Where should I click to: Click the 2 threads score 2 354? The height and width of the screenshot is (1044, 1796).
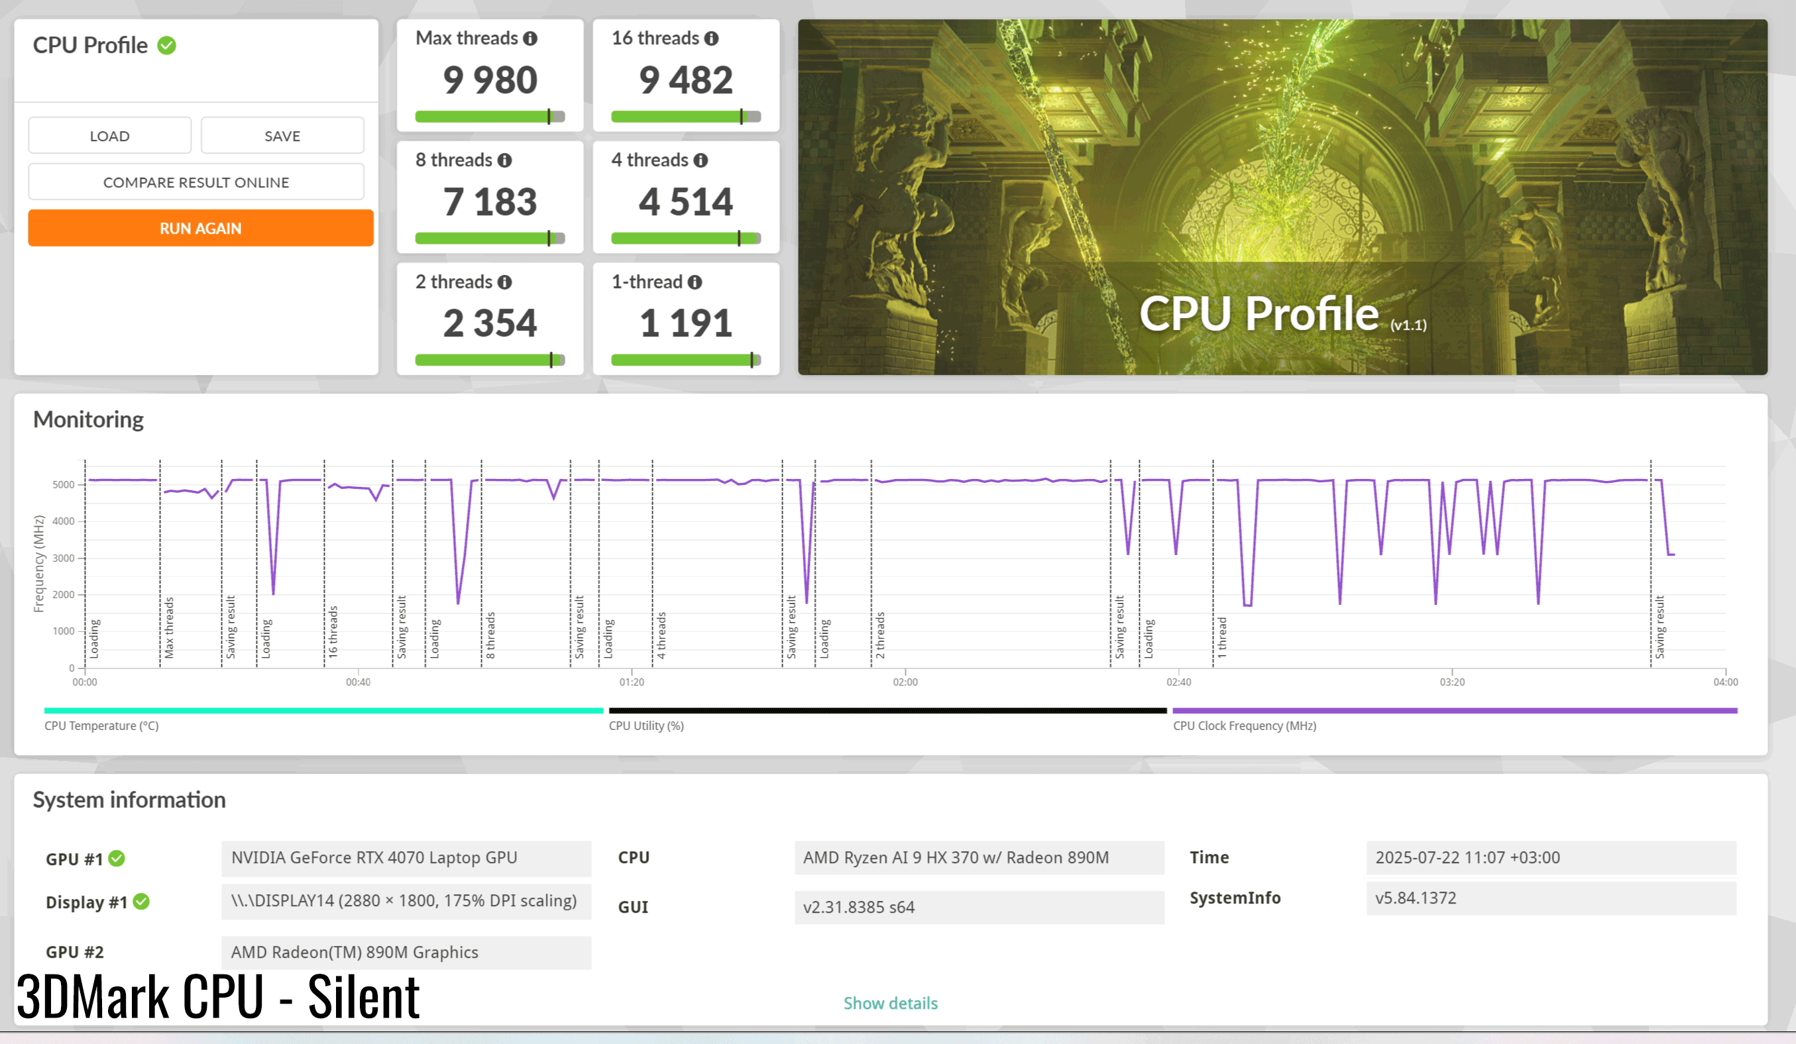tap(490, 323)
